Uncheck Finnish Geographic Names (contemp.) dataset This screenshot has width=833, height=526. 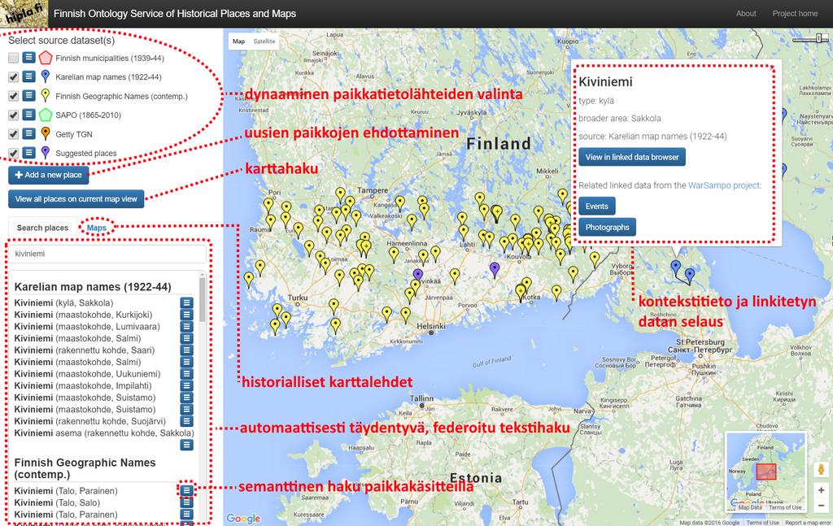[x=13, y=96]
